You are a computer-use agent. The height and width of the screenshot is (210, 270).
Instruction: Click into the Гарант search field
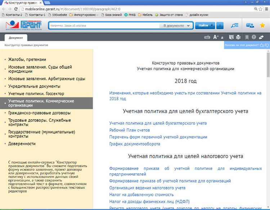pos(104,26)
